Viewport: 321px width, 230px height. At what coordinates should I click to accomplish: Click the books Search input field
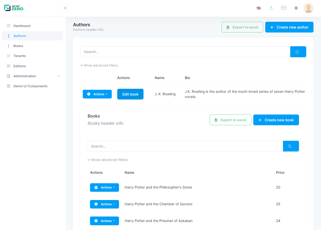[185, 146]
